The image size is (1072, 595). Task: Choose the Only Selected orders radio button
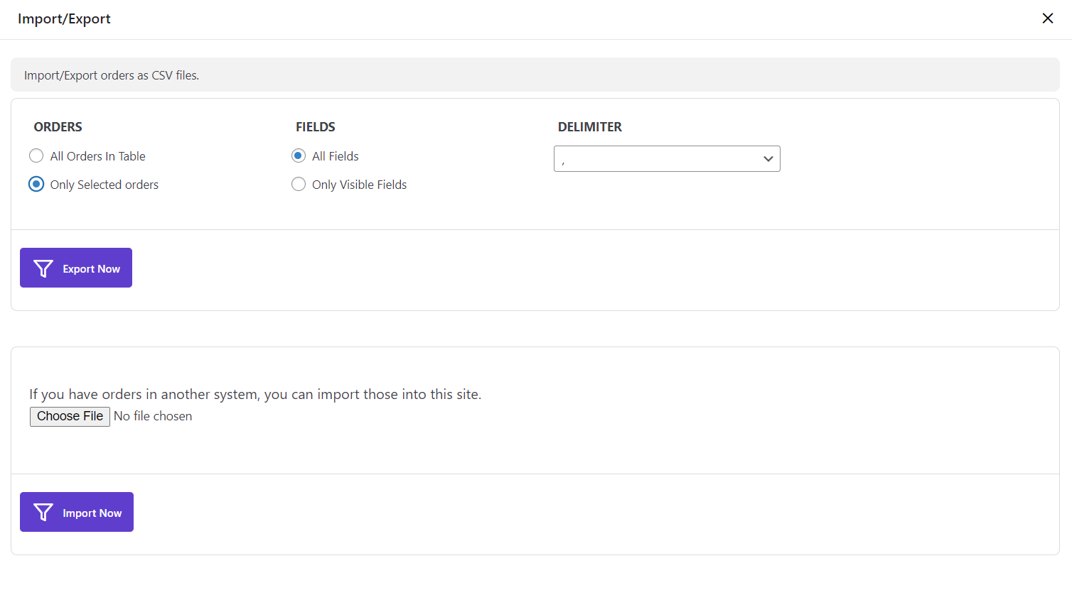pos(36,185)
